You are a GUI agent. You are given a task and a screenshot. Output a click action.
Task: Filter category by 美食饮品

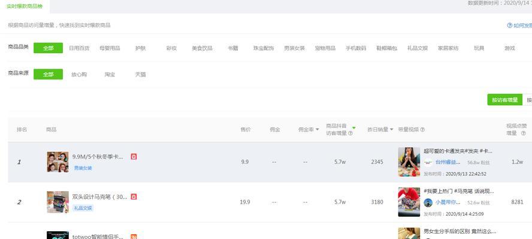point(202,48)
